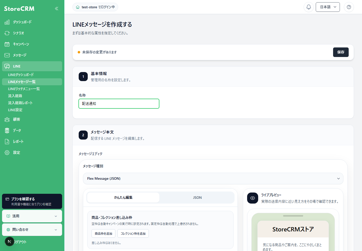Expand the 問い合わせ section
Screen dimensions: 362x251
[x=32, y=230]
